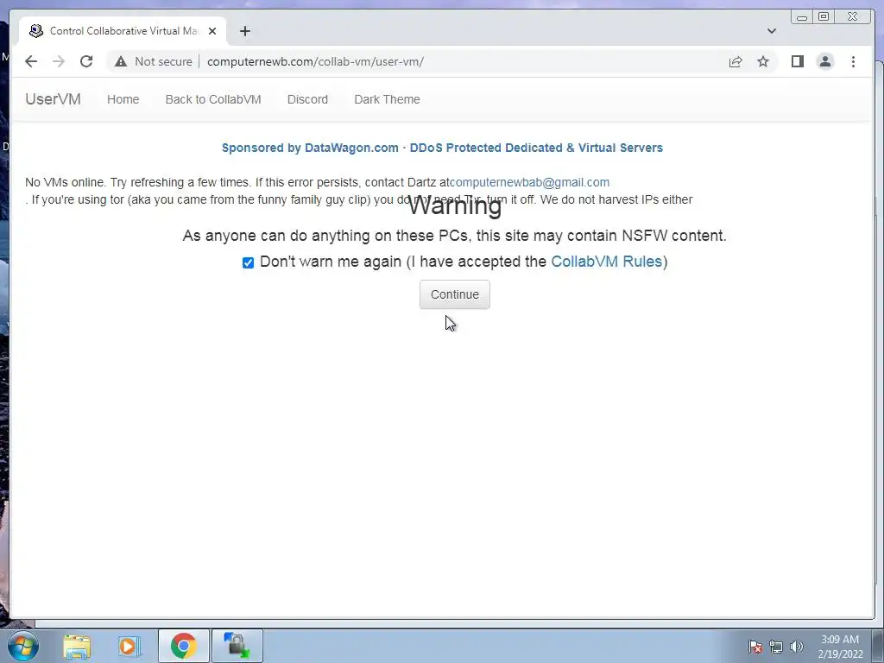Click the NSFW content warning sentence
Viewport: 884px width, 663px height.
[454, 236]
